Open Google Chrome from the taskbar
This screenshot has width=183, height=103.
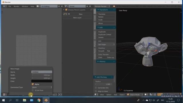click(39, 100)
